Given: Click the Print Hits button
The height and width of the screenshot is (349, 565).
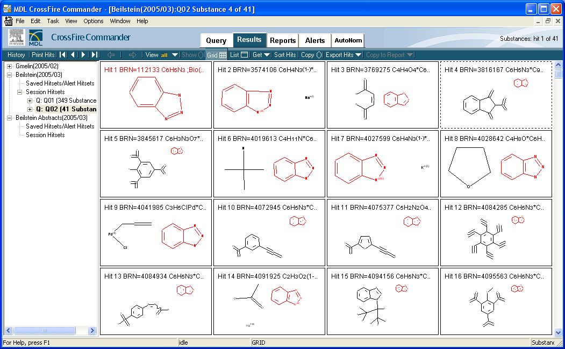Looking at the screenshot, I should [x=43, y=55].
